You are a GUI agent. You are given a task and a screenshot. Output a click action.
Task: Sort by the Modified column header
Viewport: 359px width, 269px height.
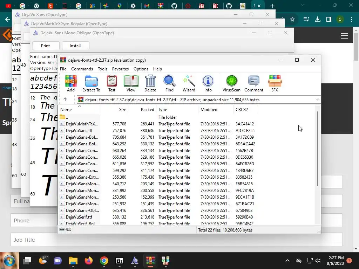[216, 110]
